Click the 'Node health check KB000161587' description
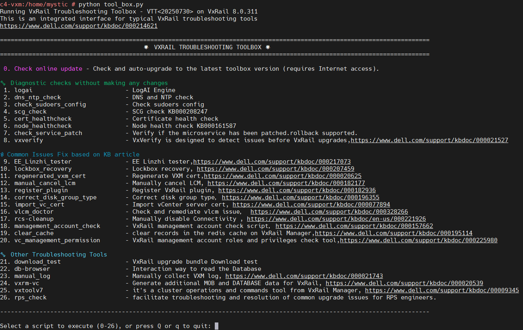Viewport: 523px width, 330px height. (184, 126)
